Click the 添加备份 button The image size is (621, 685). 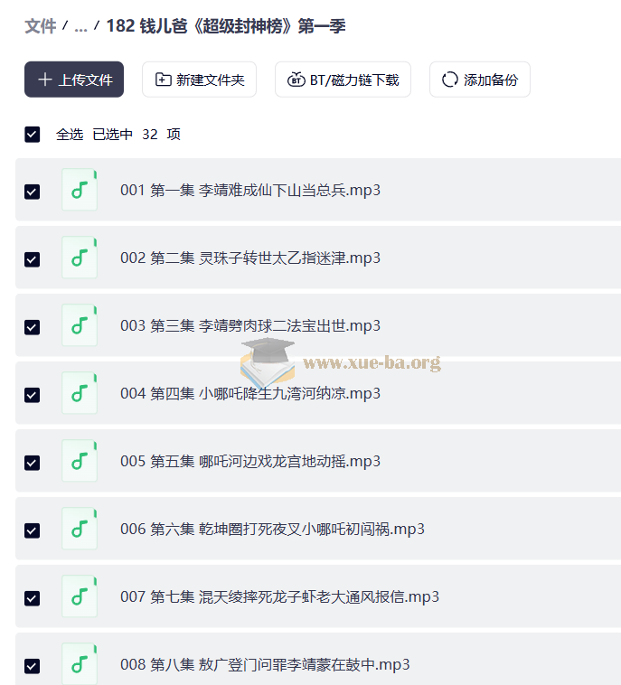[x=490, y=80]
